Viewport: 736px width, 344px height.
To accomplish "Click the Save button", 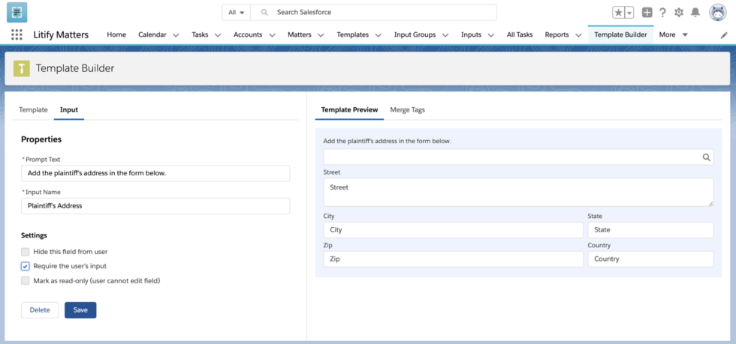I will pyautogui.click(x=80, y=310).
